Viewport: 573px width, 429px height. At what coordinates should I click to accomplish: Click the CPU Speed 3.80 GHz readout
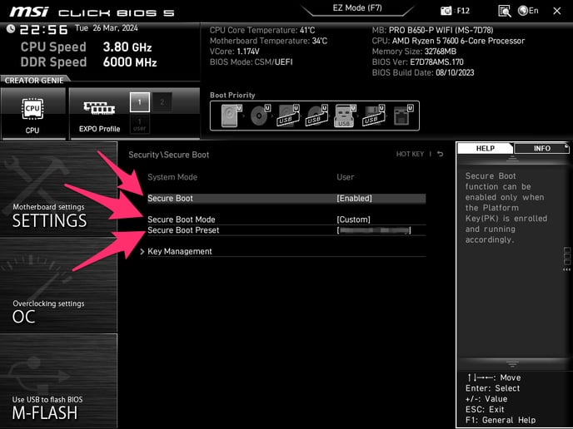87,47
